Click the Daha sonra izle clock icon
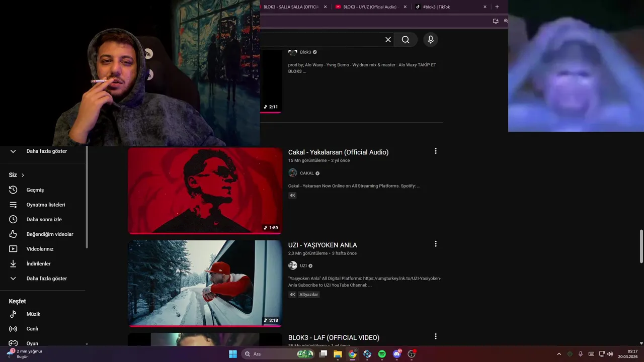644x362 pixels. [x=13, y=219]
